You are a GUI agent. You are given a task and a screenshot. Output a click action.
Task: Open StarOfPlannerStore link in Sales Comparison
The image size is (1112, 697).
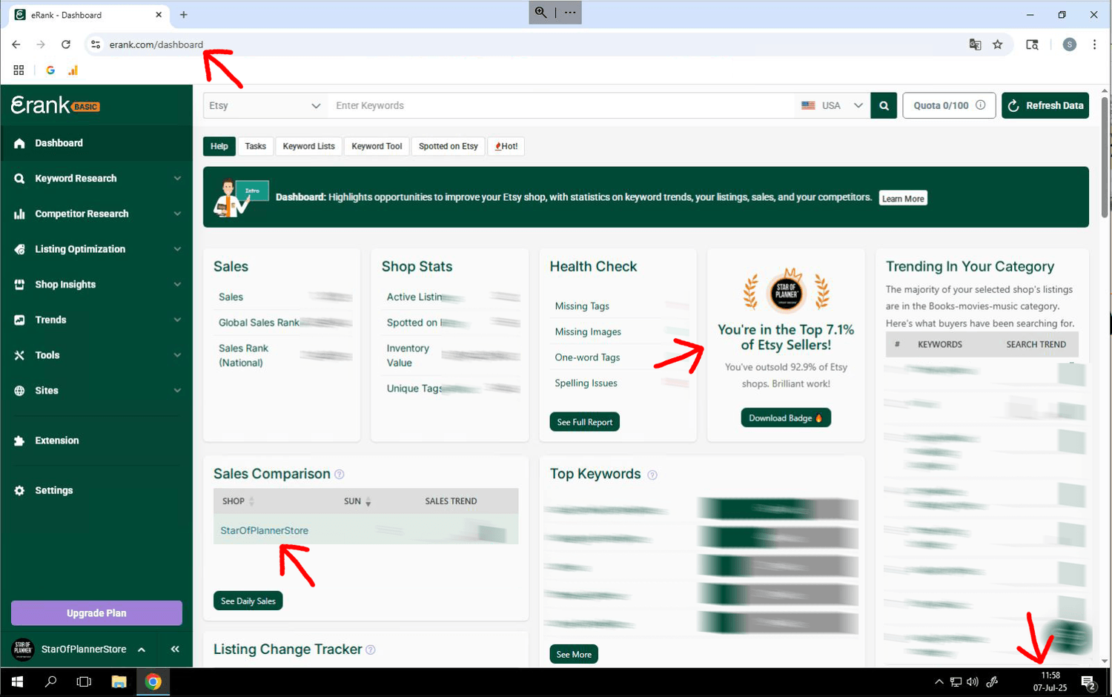264,531
